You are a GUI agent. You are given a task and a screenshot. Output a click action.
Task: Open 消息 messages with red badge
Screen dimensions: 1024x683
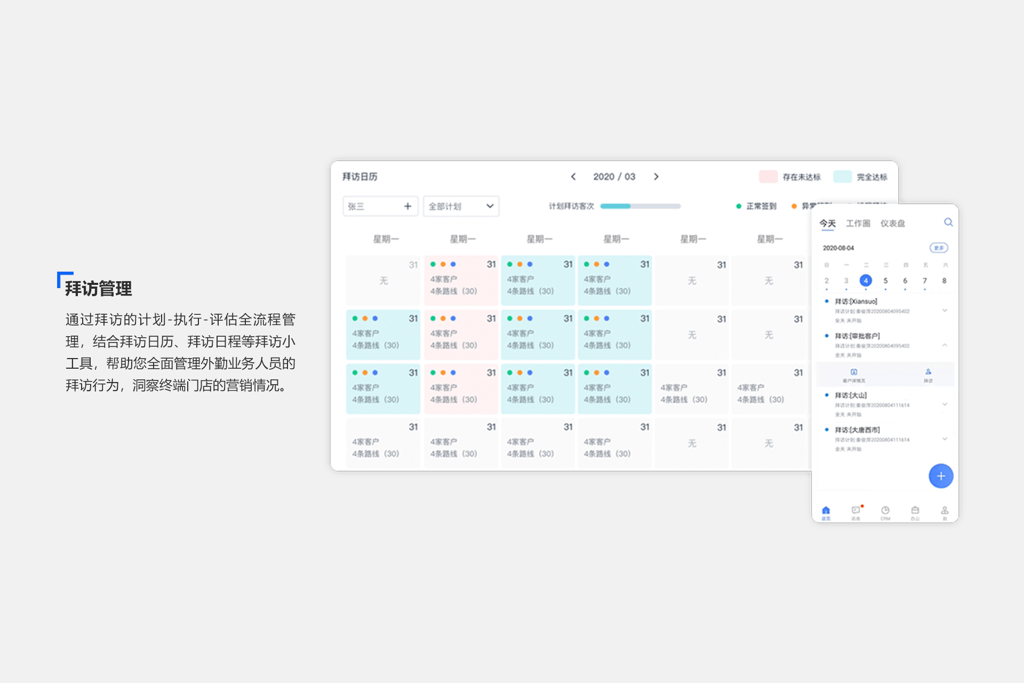coord(856,513)
